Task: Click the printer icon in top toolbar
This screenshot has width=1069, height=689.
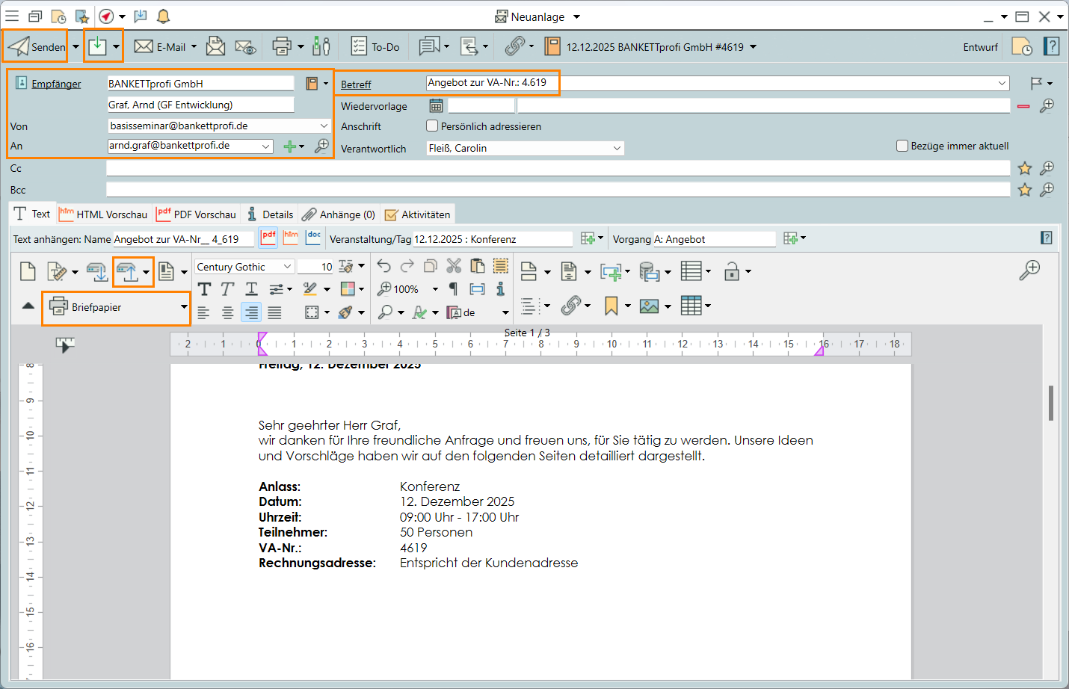Action: click(281, 46)
